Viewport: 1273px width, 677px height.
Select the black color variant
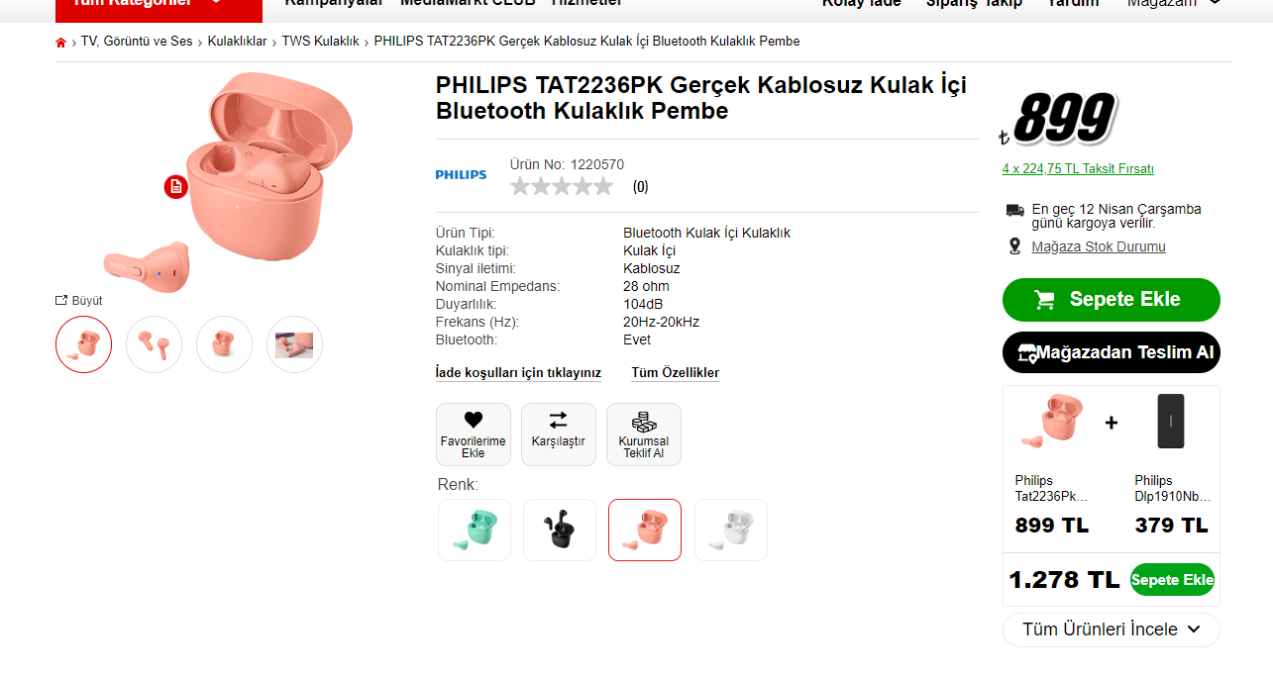(560, 530)
